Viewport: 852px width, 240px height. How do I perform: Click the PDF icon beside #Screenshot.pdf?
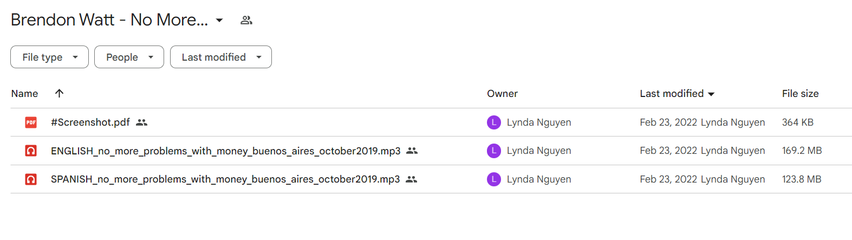coord(31,122)
